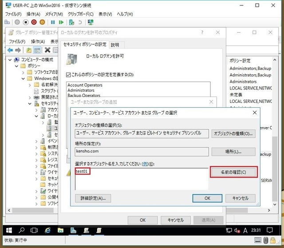Toggle 'これらのポリシーの設定を定義する' checkbox
This screenshot has width=284, height=248.
coord(68,74)
